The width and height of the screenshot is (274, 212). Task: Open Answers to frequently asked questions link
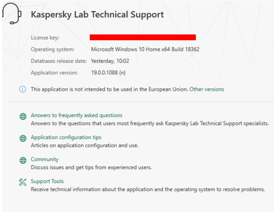coord(77,115)
